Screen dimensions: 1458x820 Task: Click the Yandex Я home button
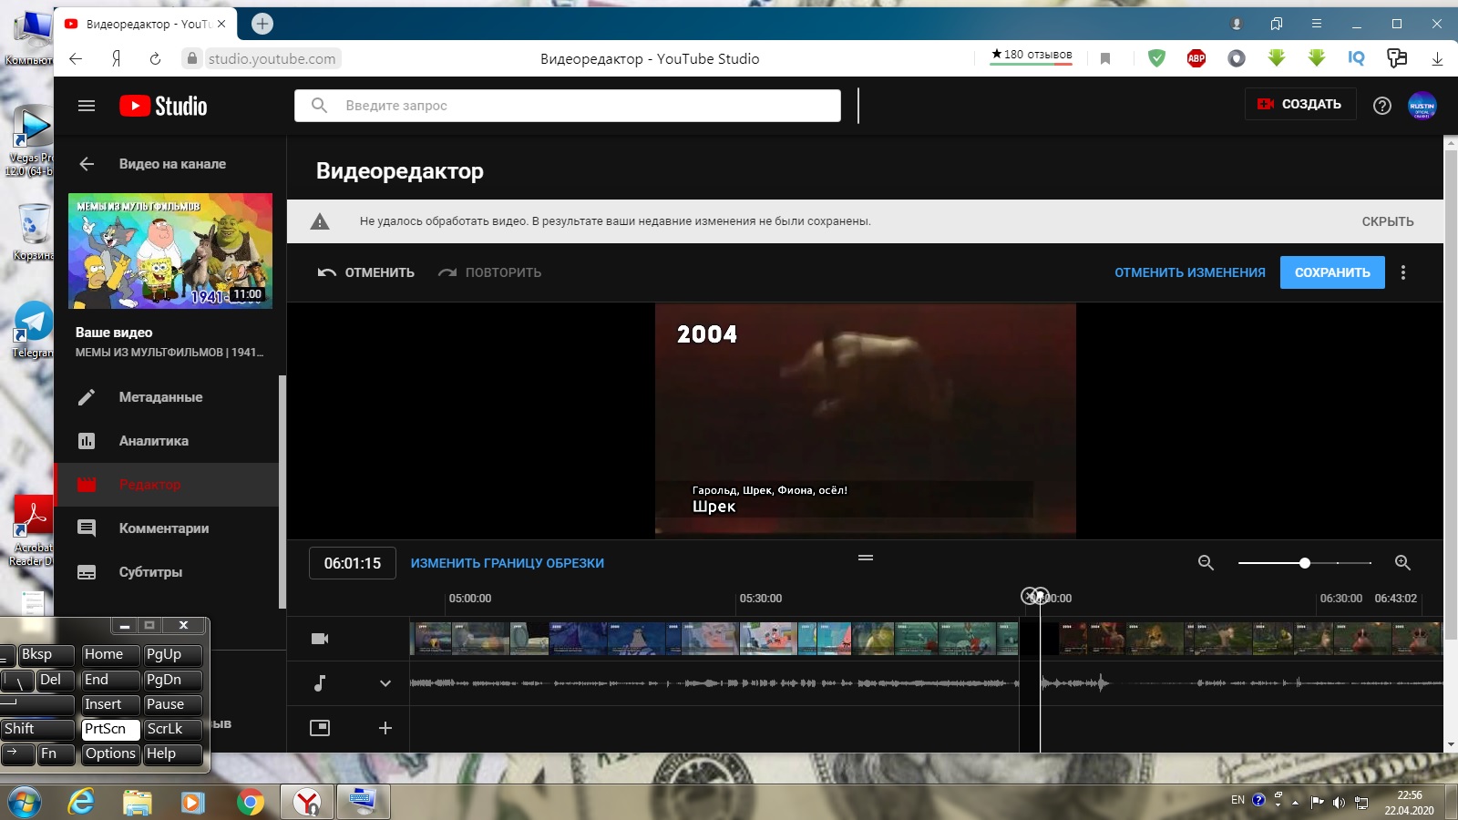(x=116, y=58)
